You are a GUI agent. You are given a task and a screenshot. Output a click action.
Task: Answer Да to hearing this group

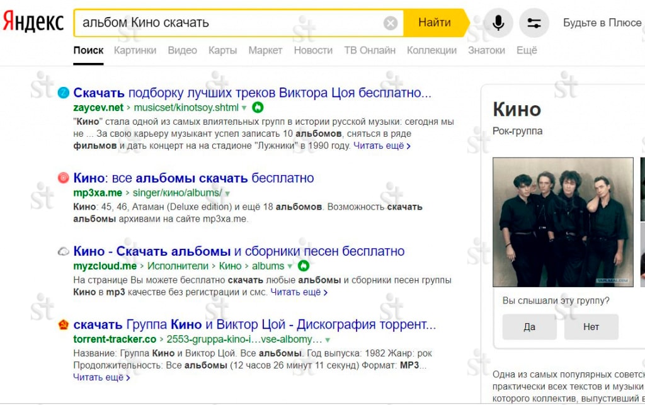tap(529, 327)
